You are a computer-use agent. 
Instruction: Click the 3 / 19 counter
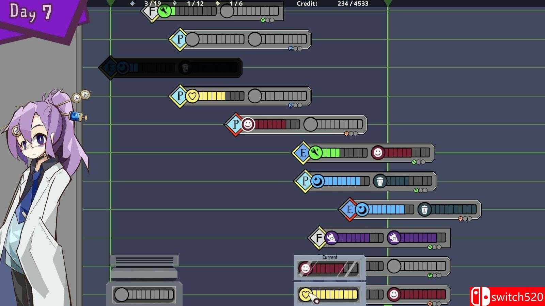(x=152, y=4)
